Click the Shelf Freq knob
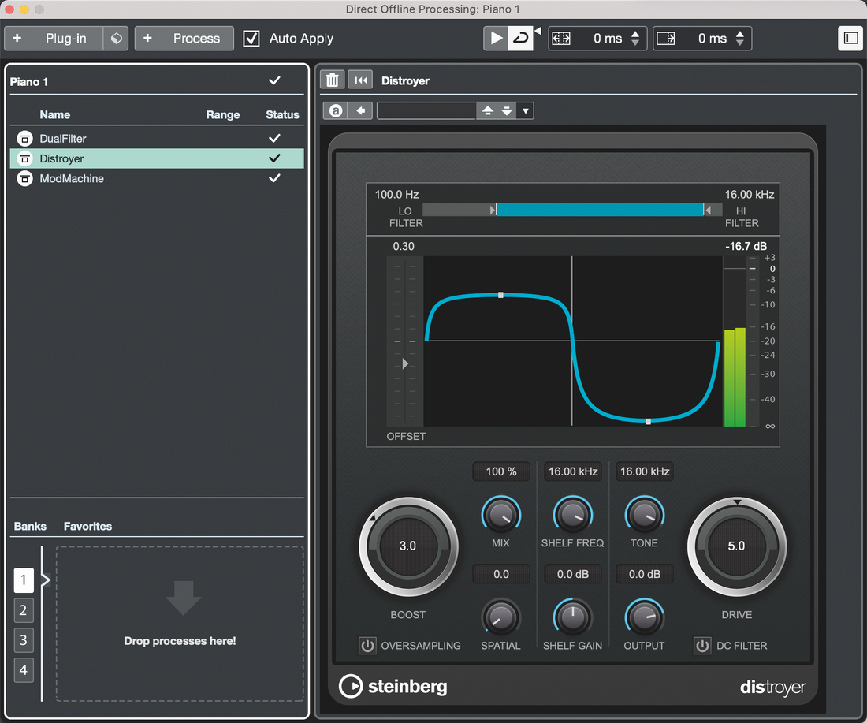The width and height of the screenshot is (867, 723). point(573,514)
